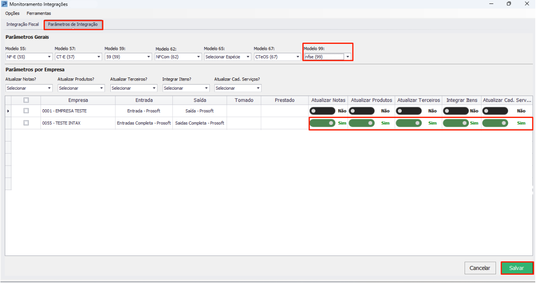Open the Atualizar Produtos? dropdown
The width and height of the screenshot is (537, 283).
tap(81, 88)
